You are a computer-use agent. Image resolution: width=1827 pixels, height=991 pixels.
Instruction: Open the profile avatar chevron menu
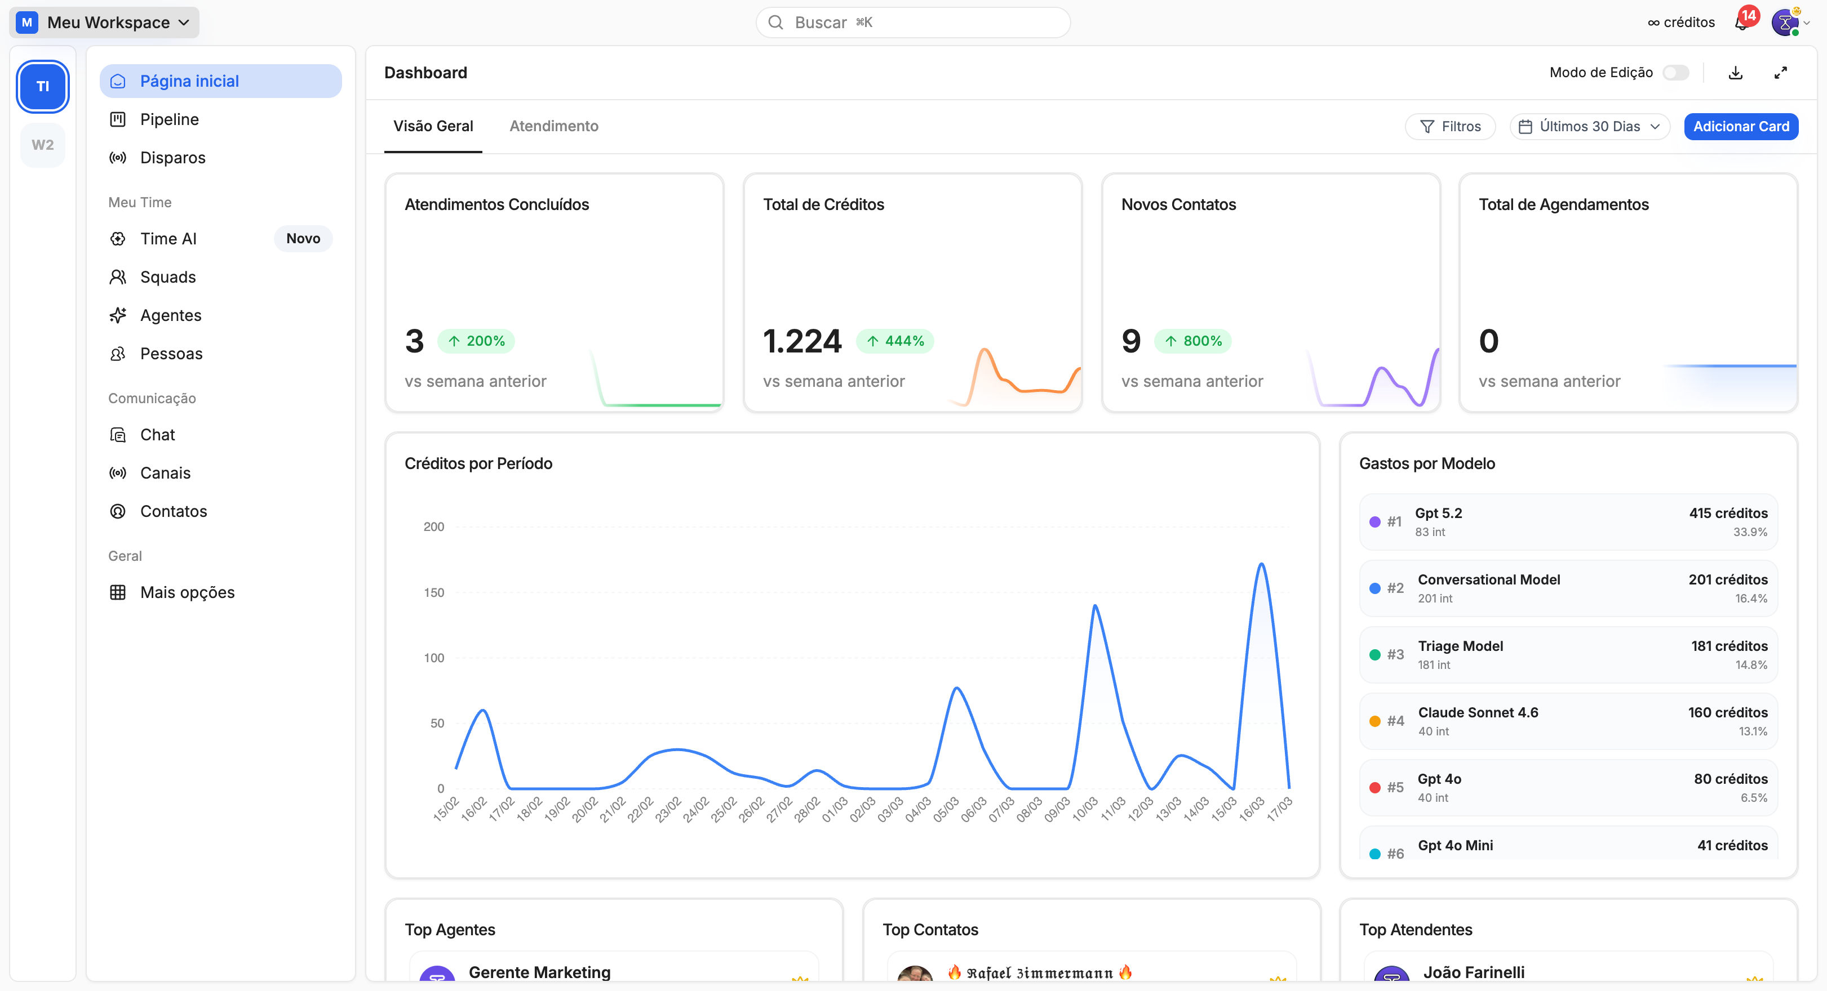click(1811, 22)
